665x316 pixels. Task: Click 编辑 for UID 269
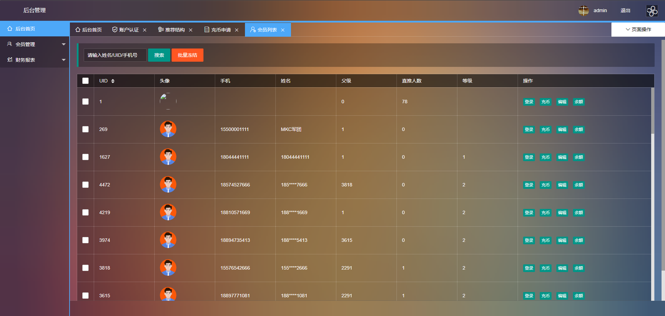tap(562, 130)
